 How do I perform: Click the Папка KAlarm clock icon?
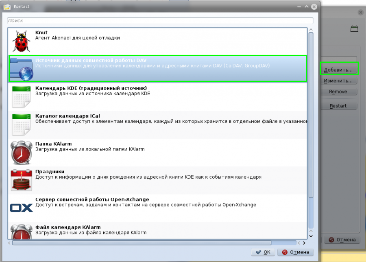(x=21, y=153)
